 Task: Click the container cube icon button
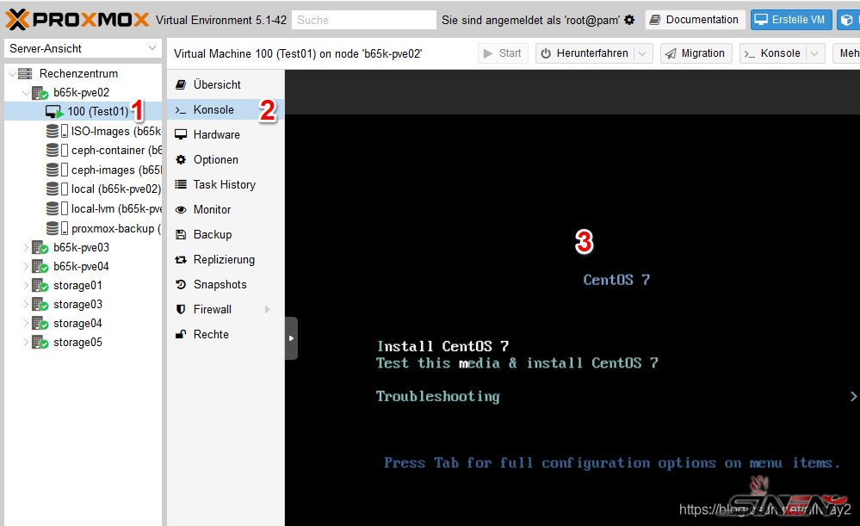(x=847, y=20)
